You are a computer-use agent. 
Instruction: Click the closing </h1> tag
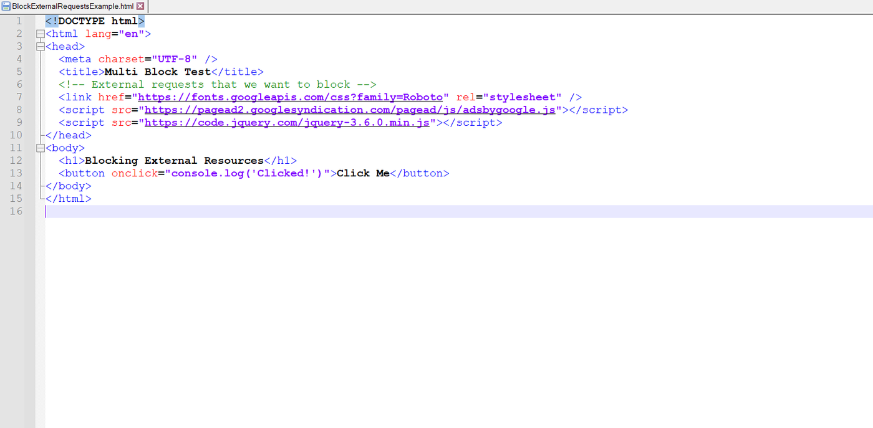click(x=281, y=161)
